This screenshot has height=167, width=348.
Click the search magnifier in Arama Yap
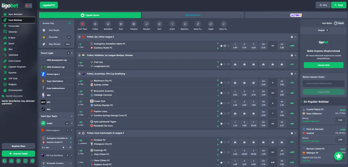click(x=70, y=23)
